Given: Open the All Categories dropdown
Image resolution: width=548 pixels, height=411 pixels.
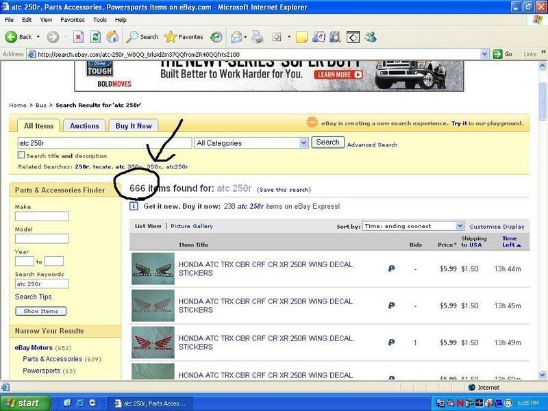Looking at the screenshot, I should 251,143.
